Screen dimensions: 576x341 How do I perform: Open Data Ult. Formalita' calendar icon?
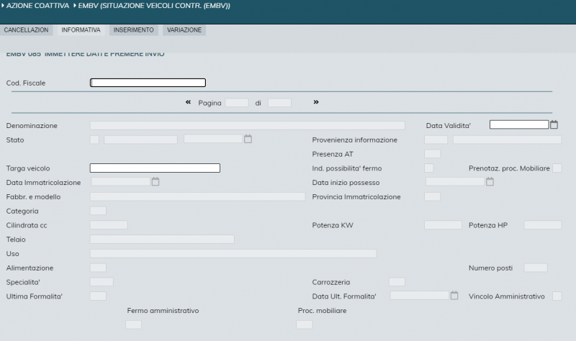454,295
